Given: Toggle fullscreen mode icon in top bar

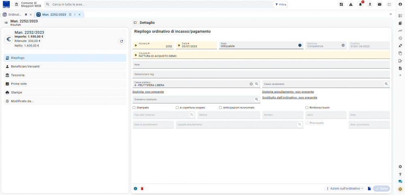Looking at the screenshot, I should click(x=389, y=4).
